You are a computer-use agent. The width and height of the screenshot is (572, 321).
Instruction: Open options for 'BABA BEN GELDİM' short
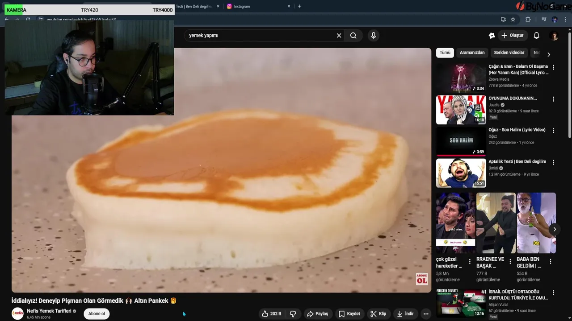[551, 262]
